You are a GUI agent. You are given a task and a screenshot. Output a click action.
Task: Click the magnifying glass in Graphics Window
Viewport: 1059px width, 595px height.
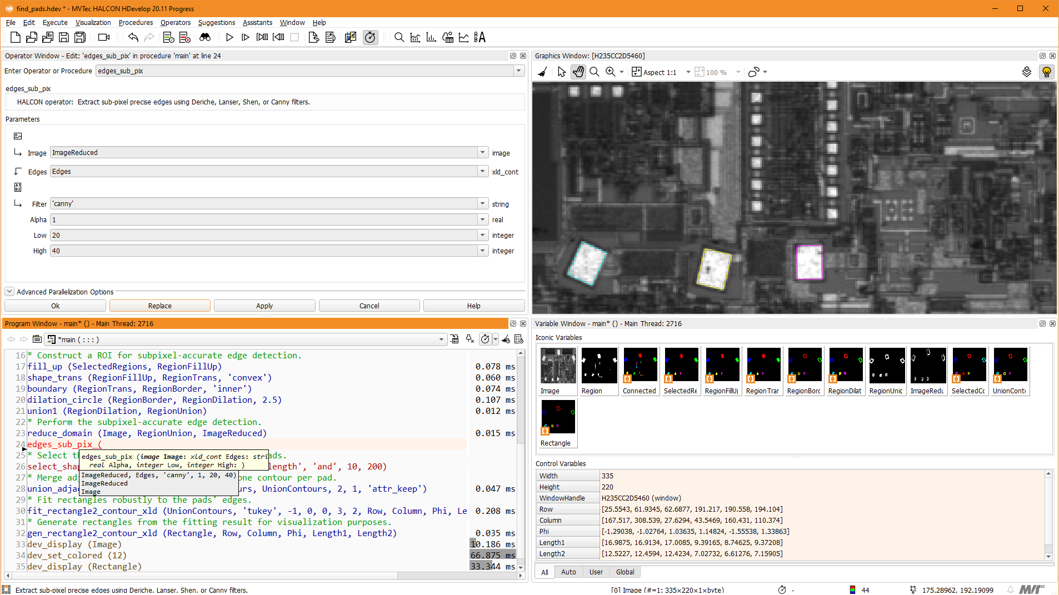(x=595, y=72)
